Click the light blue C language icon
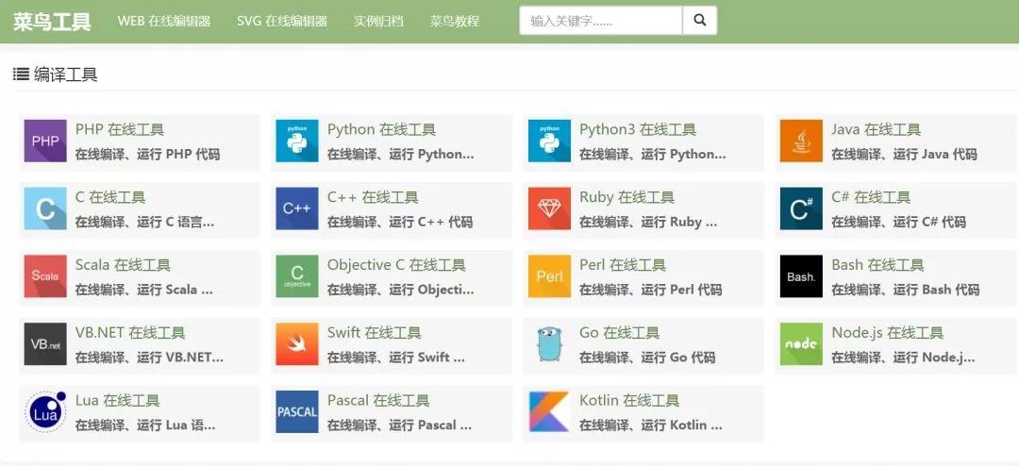1019x466 pixels. (45, 208)
